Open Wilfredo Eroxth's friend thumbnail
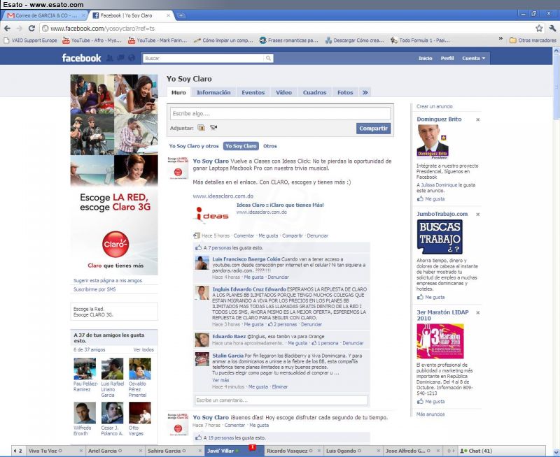The image size is (560, 457). [x=85, y=413]
